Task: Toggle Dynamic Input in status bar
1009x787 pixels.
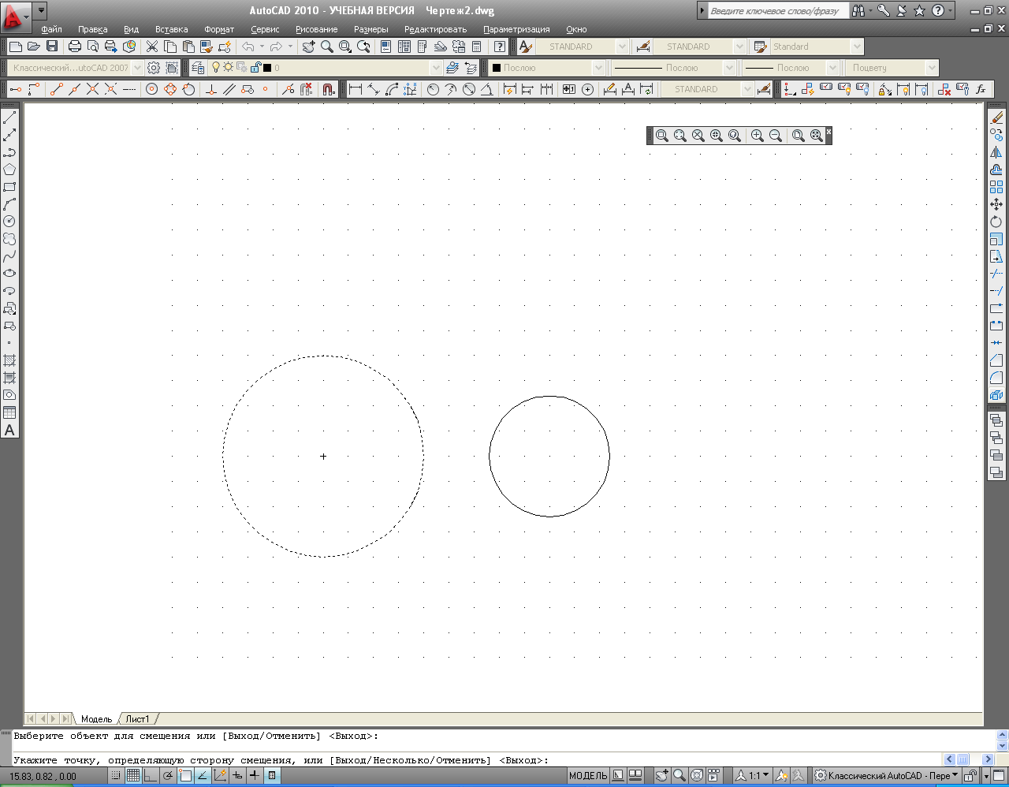Action: pos(237,776)
